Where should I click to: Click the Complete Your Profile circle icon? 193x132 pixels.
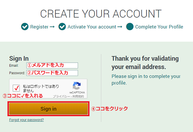point(130,27)
